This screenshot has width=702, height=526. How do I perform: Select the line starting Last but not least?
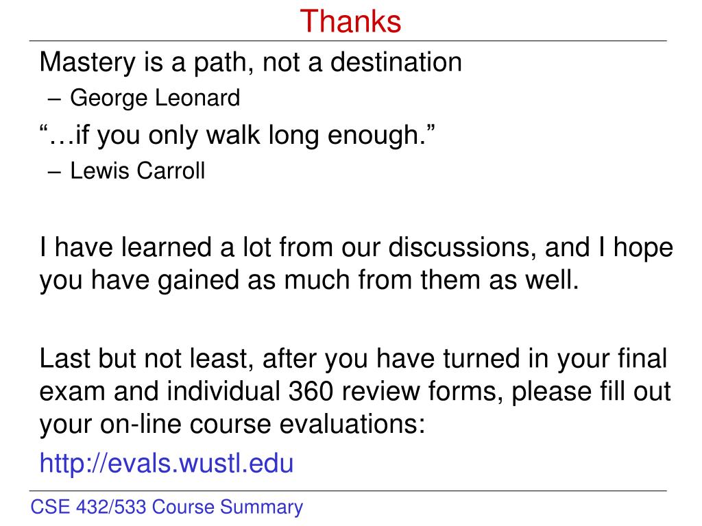353,359
